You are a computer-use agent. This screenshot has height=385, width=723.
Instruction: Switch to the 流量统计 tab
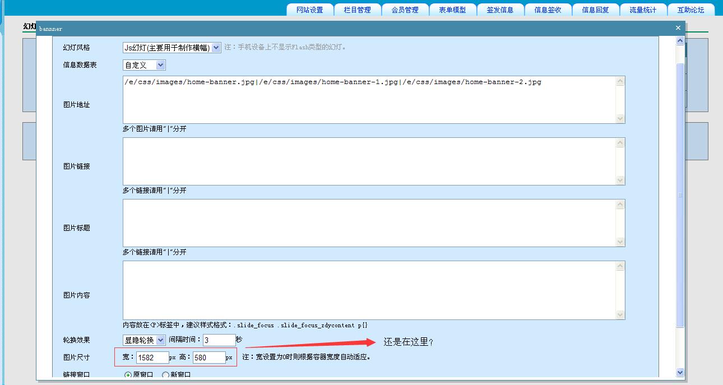[x=643, y=10]
